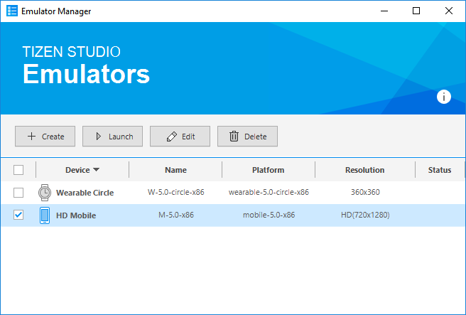Click the pencil icon on Edit button

click(x=171, y=137)
